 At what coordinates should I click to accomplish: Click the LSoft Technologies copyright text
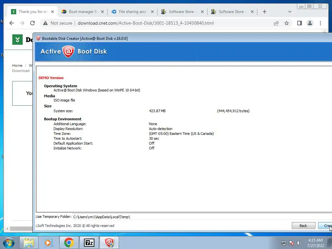click(75, 226)
